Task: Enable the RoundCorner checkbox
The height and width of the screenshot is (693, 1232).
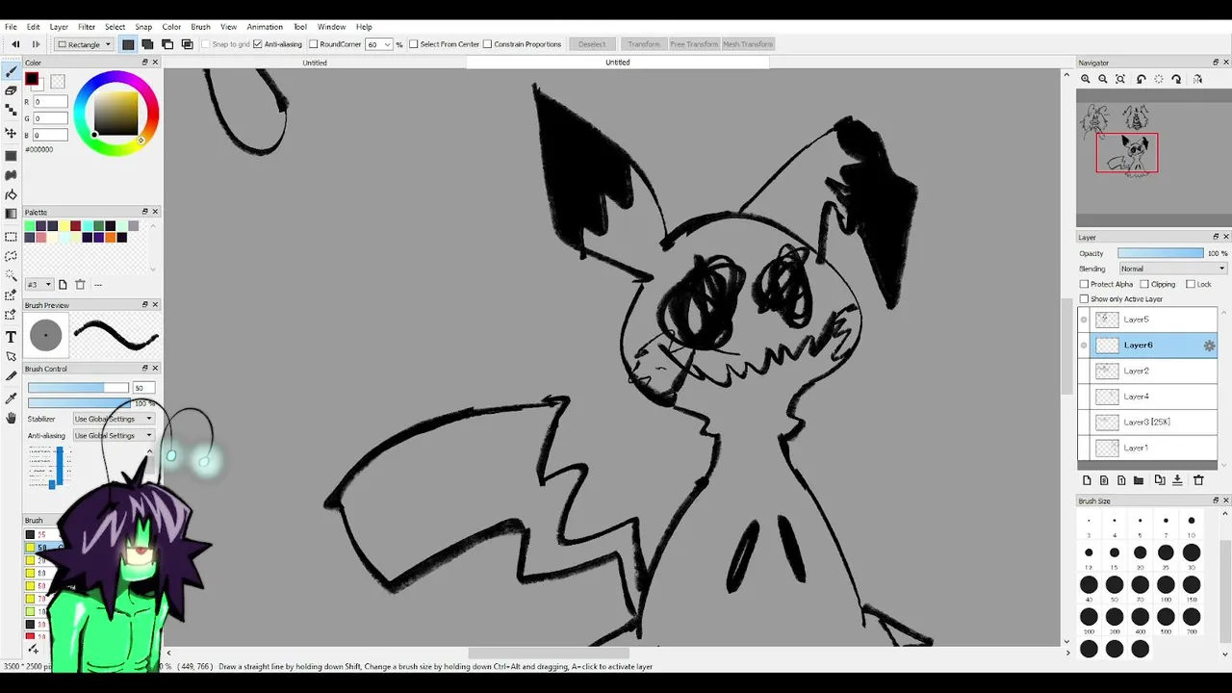Action: click(314, 44)
